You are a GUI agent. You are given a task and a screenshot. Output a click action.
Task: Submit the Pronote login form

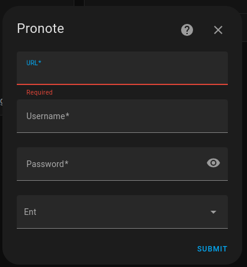click(x=212, y=249)
